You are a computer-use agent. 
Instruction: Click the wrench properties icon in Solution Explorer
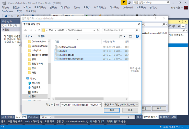tap(179, 26)
